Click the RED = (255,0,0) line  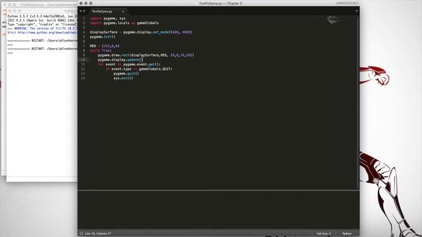tap(105, 46)
